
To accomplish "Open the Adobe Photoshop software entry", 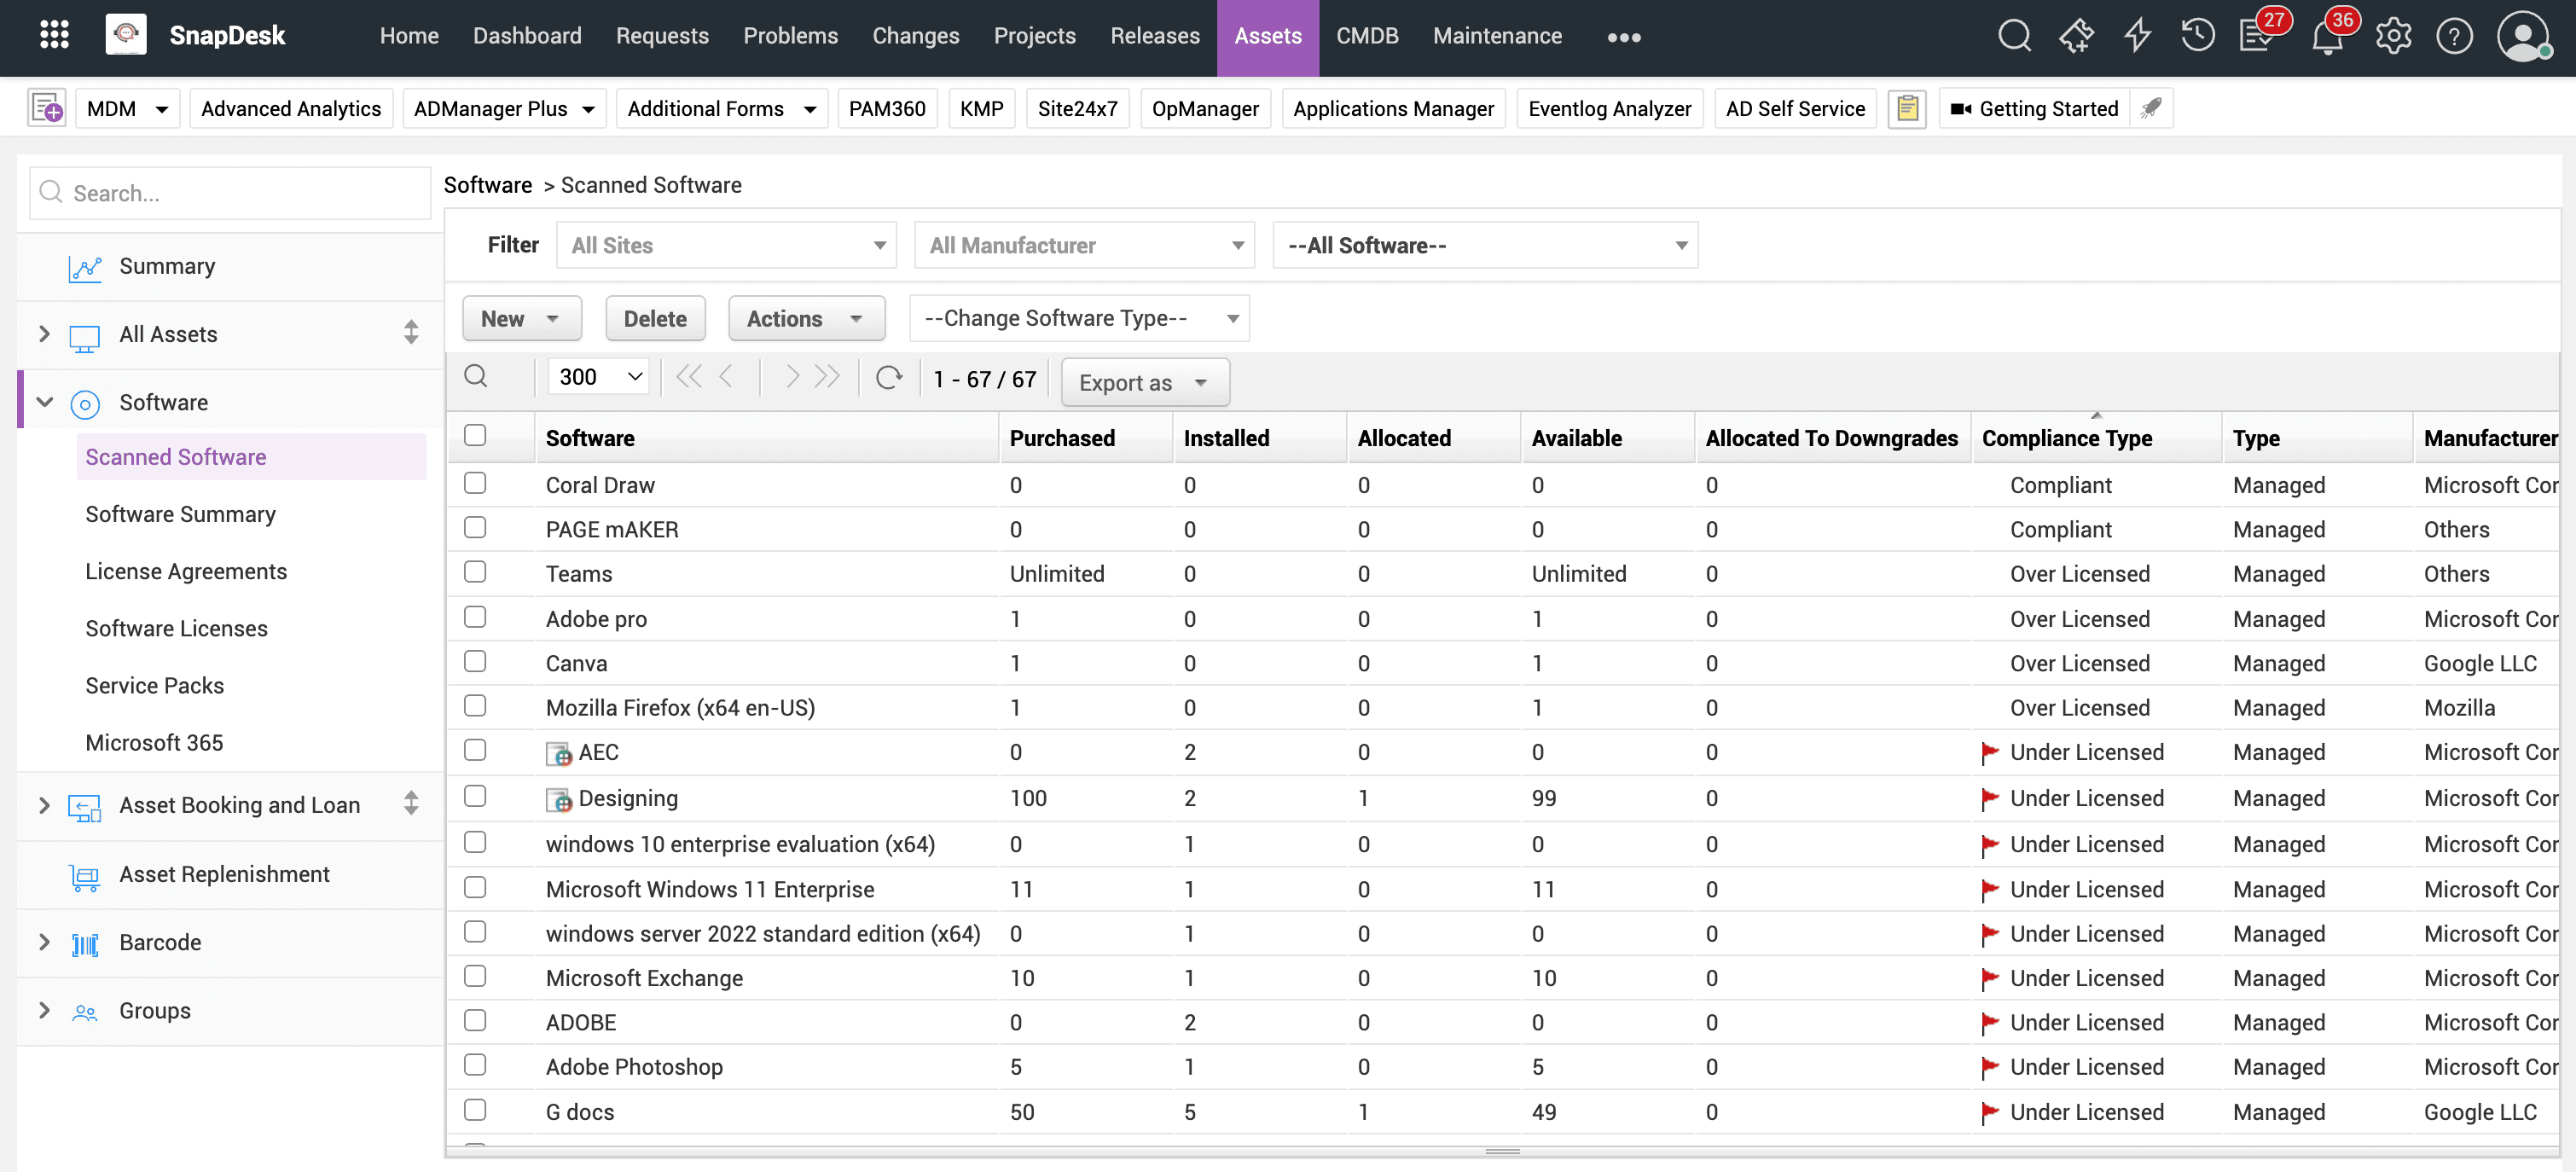I will pos(634,1066).
